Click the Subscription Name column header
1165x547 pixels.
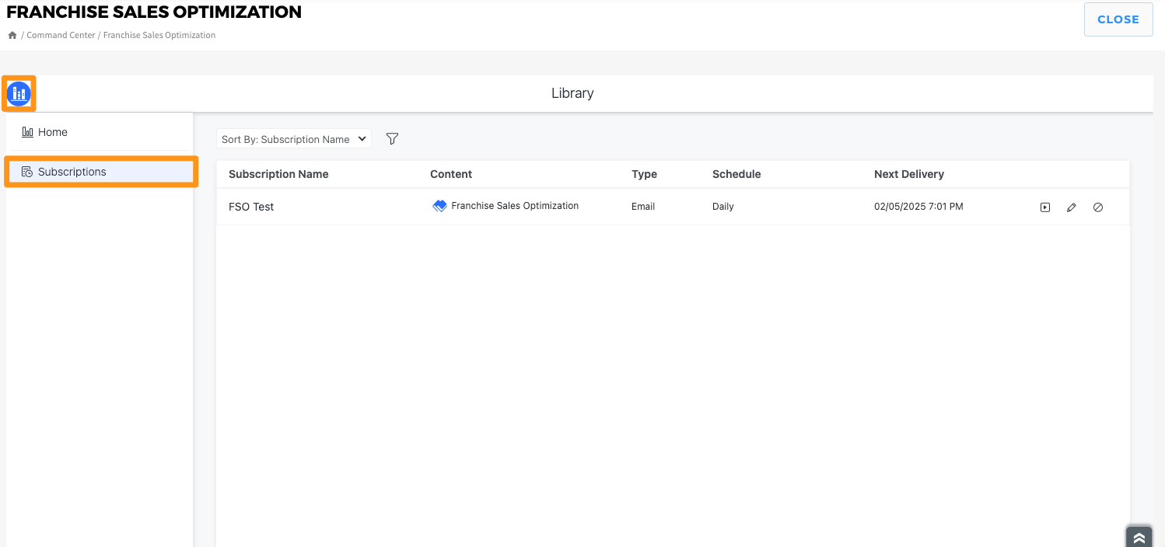pyautogui.click(x=278, y=174)
